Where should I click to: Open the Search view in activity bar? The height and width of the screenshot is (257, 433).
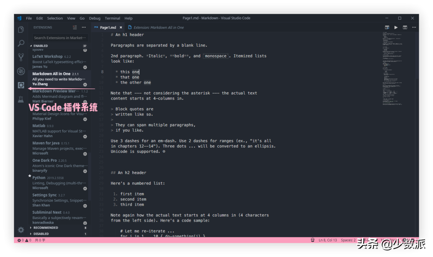pyautogui.click(x=21, y=43)
